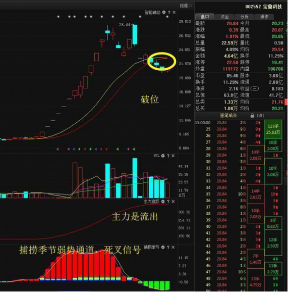Click the large cyan candlestick below 28.44
Viewport: 288px width, 292px height.
tap(135, 34)
